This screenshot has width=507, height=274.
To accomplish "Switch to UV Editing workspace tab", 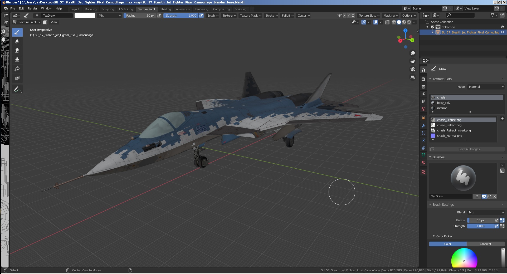I will [x=126, y=9].
